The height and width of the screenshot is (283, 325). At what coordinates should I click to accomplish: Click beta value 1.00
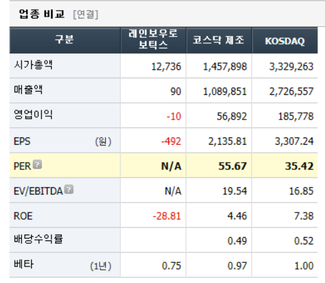304,266
